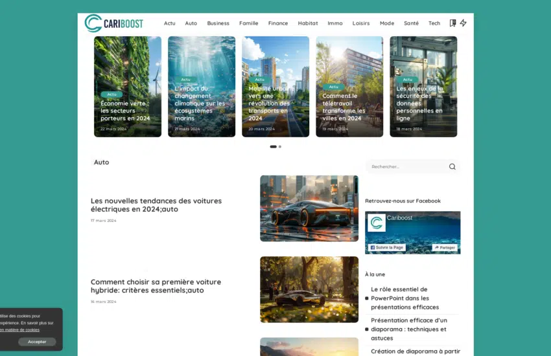Click Facebook 'Suivre la Page' button
This screenshot has width=551, height=356.
coord(386,248)
